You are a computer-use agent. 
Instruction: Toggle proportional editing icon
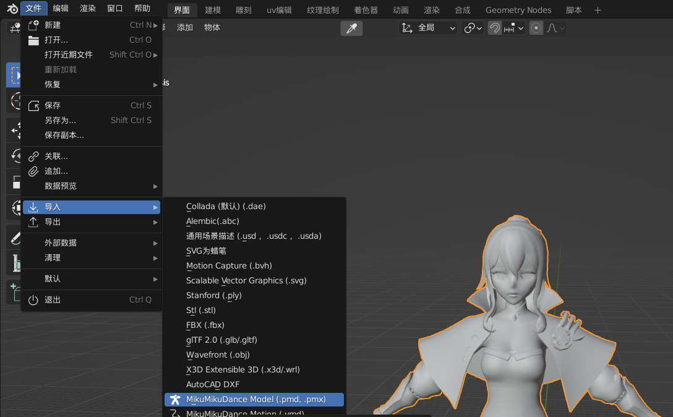(536, 28)
